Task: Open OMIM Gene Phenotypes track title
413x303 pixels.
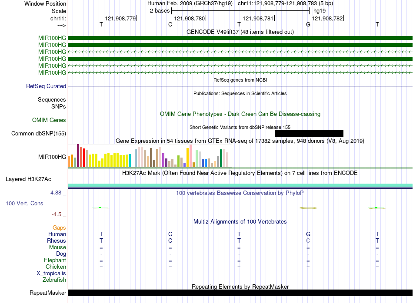Action: 240,114
